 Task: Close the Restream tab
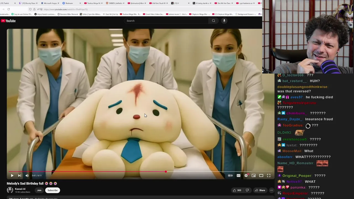(80, 3)
